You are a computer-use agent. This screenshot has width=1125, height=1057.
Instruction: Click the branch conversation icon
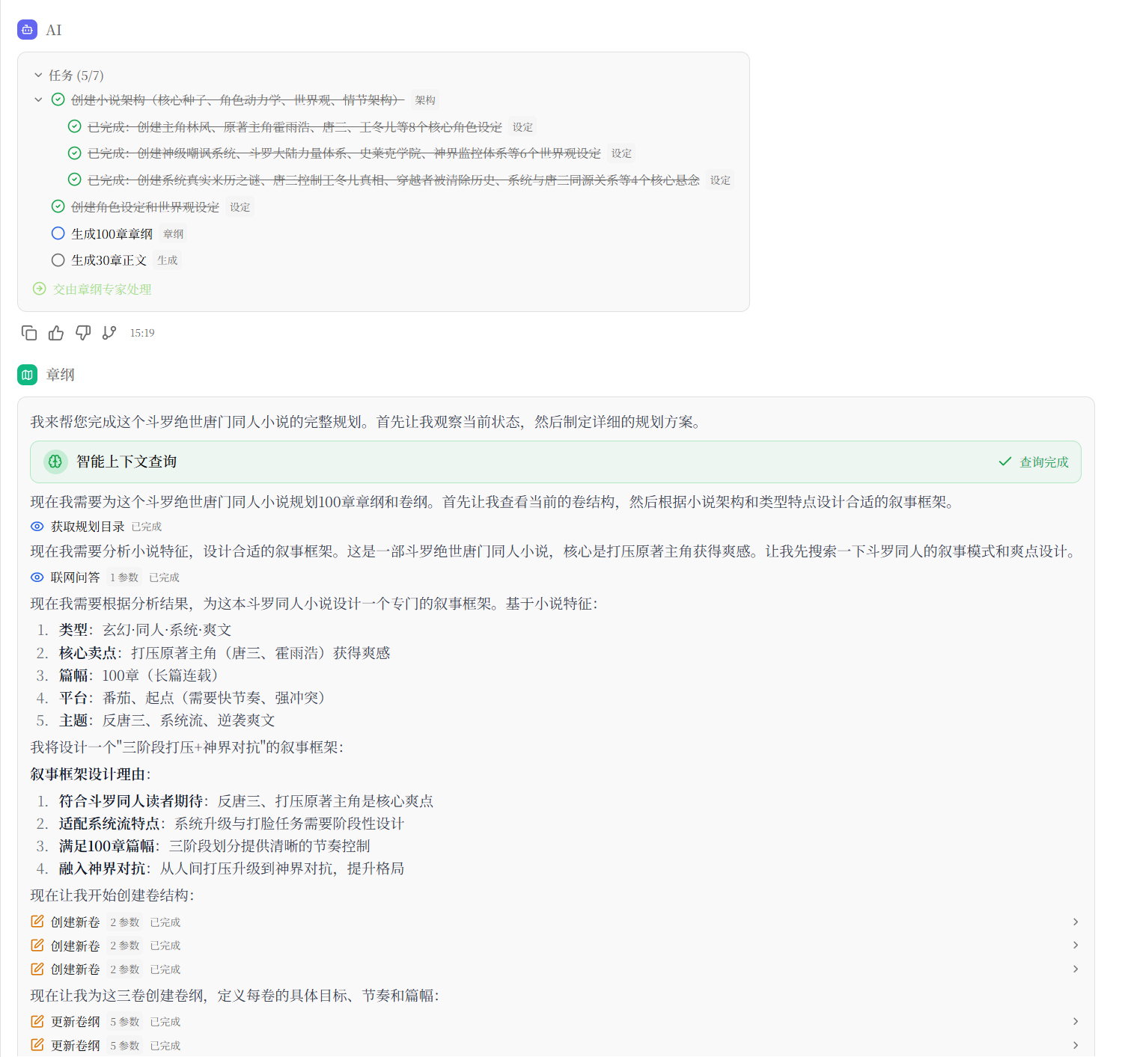click(109, 333)
